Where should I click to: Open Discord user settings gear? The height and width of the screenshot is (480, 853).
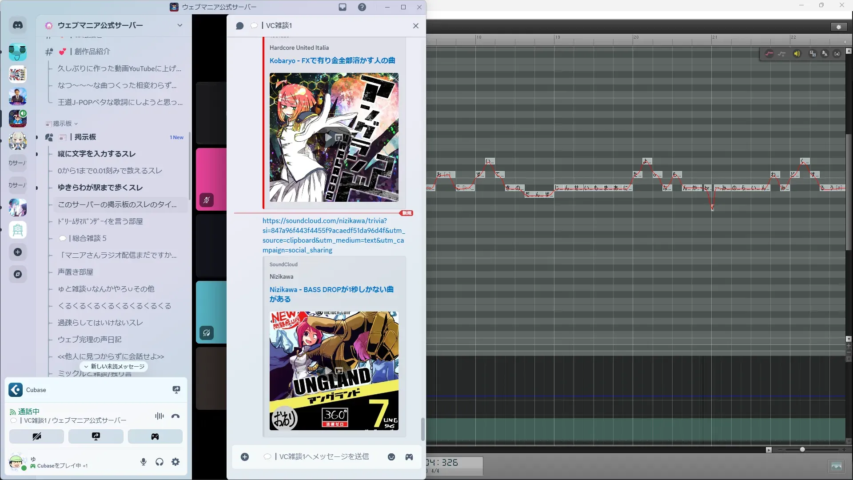coord(175,462)
